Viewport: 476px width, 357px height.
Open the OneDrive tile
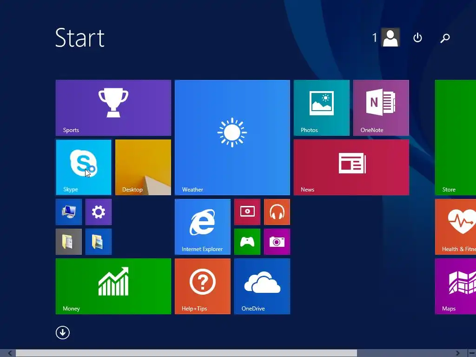coord(262,286)
